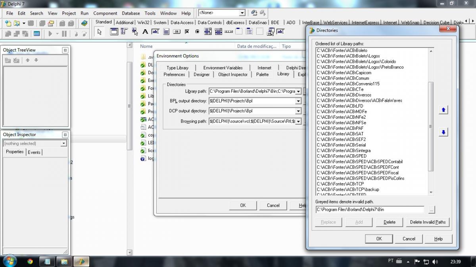Image resolution: width=476 pixels, height=267 pixels.
Task: Select the Label component (A icon)
Action: click(x=145, y=32)
